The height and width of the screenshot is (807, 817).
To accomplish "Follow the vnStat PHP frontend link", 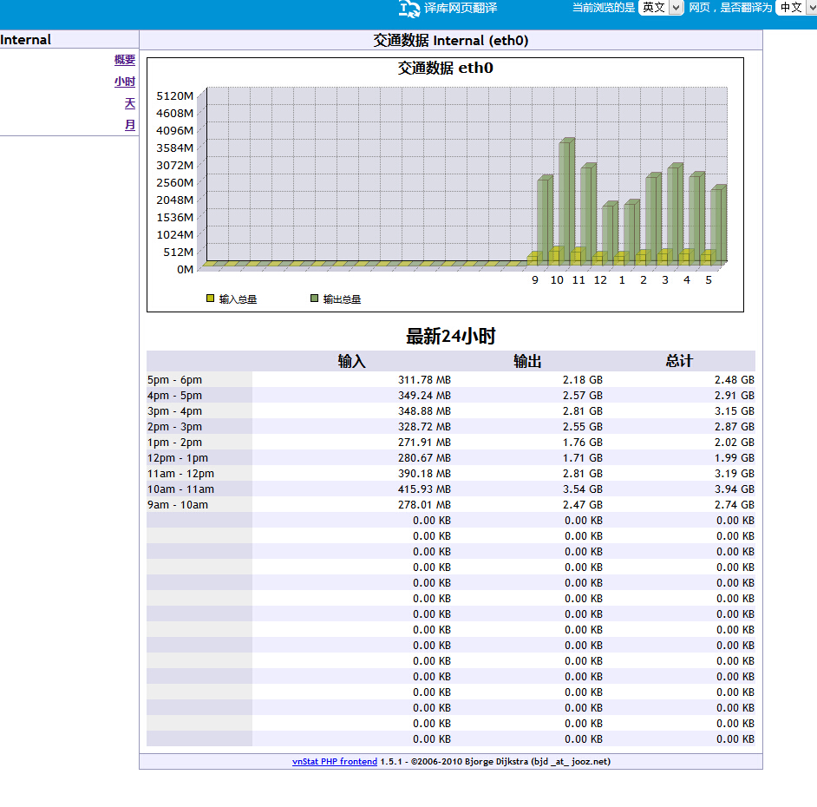I will point(335,762).
